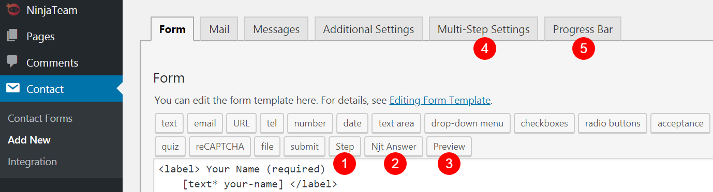Insert a reCAPTCHA tag
This screenshot has height=192, width=713.
tap(220, 147)
